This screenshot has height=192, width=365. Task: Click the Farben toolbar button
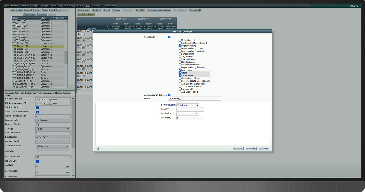point(116,10)
